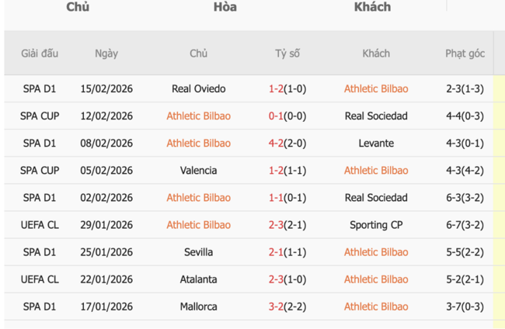Viewport: 505px width, 329px height.
Task: Select the Khách tab at top
Action: [x=372, y=7]
